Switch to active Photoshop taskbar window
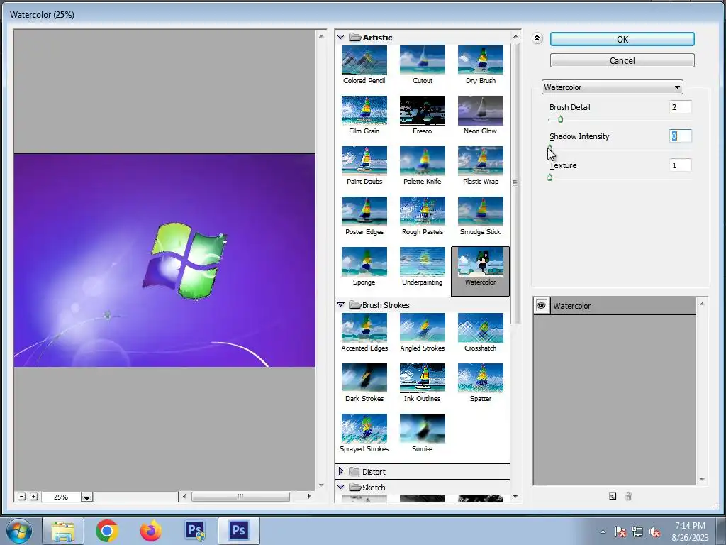 click(238, 531)
